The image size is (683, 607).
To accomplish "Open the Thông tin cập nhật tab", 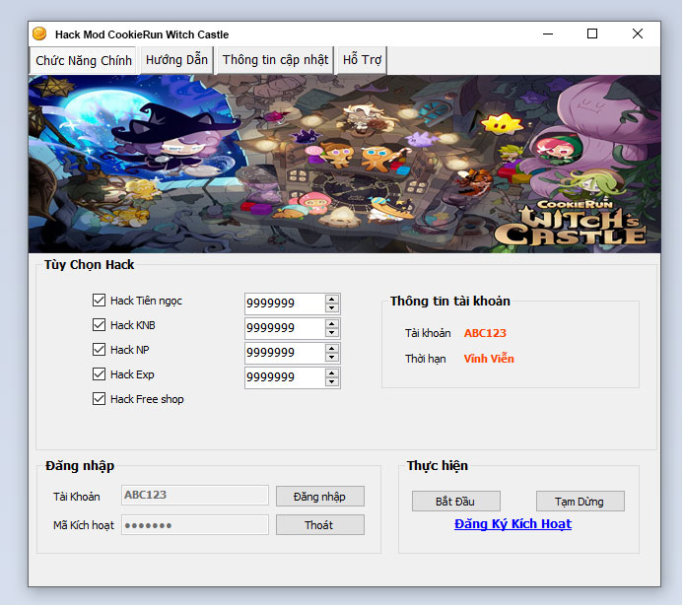I will tap(275, 60).
